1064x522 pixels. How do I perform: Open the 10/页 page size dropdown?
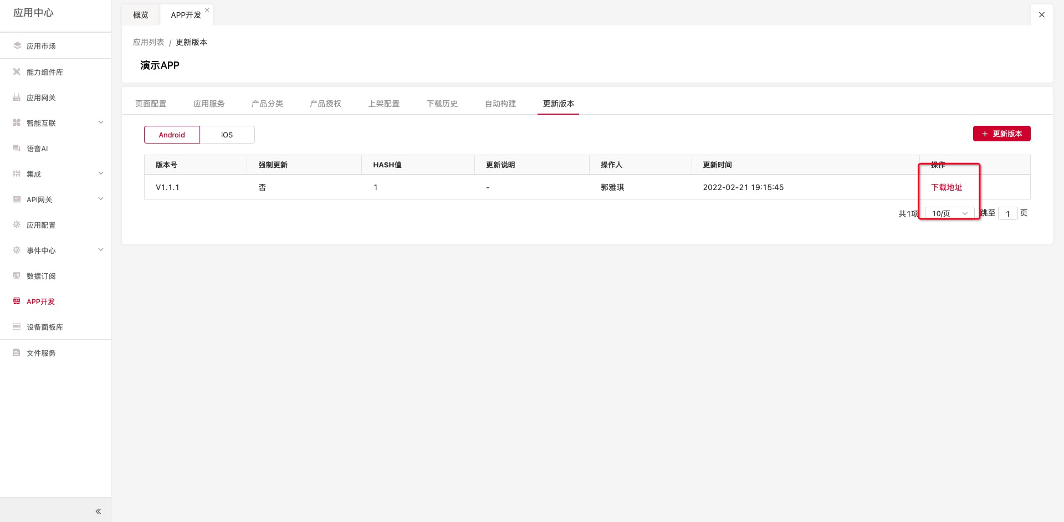tap(949, 213)
